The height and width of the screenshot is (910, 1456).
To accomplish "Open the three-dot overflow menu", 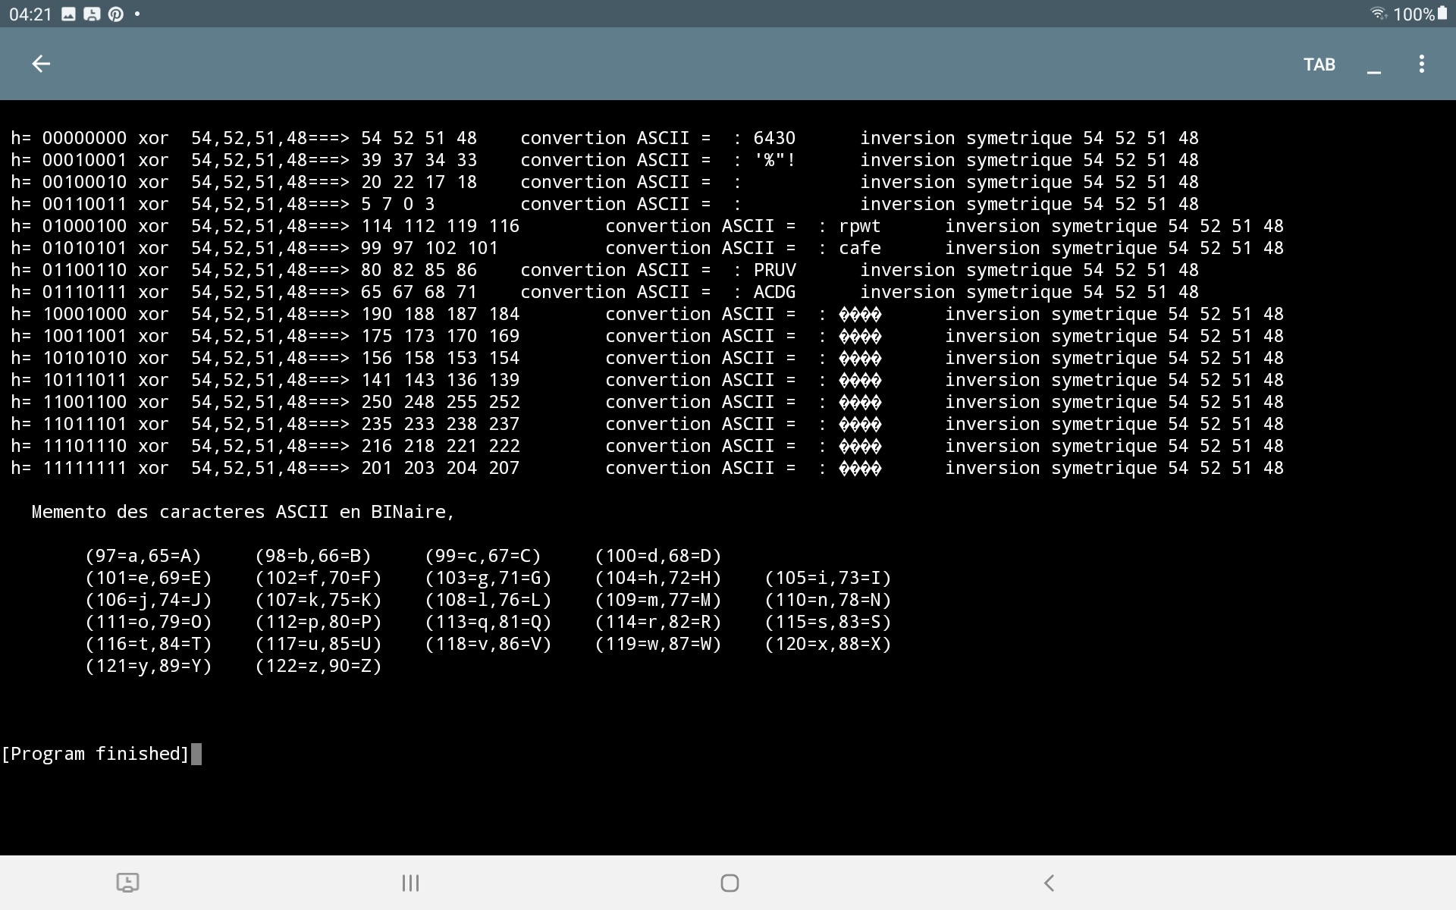I will pos(1421,64).
